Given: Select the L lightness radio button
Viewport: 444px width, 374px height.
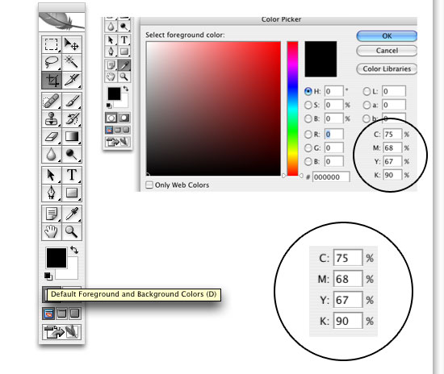Looking at the screenshot, I should [367, 91].
